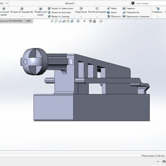Screen dimensions: 166x166
Task: Click the Shell (Оболочка) feature icon
Action: tap(109, 17)
